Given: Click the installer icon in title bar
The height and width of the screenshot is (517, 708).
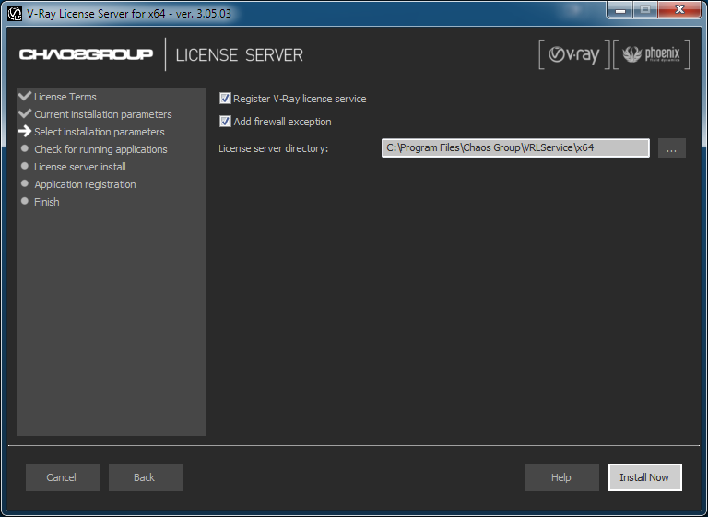Looking at the screenshot, I should 14,13.
